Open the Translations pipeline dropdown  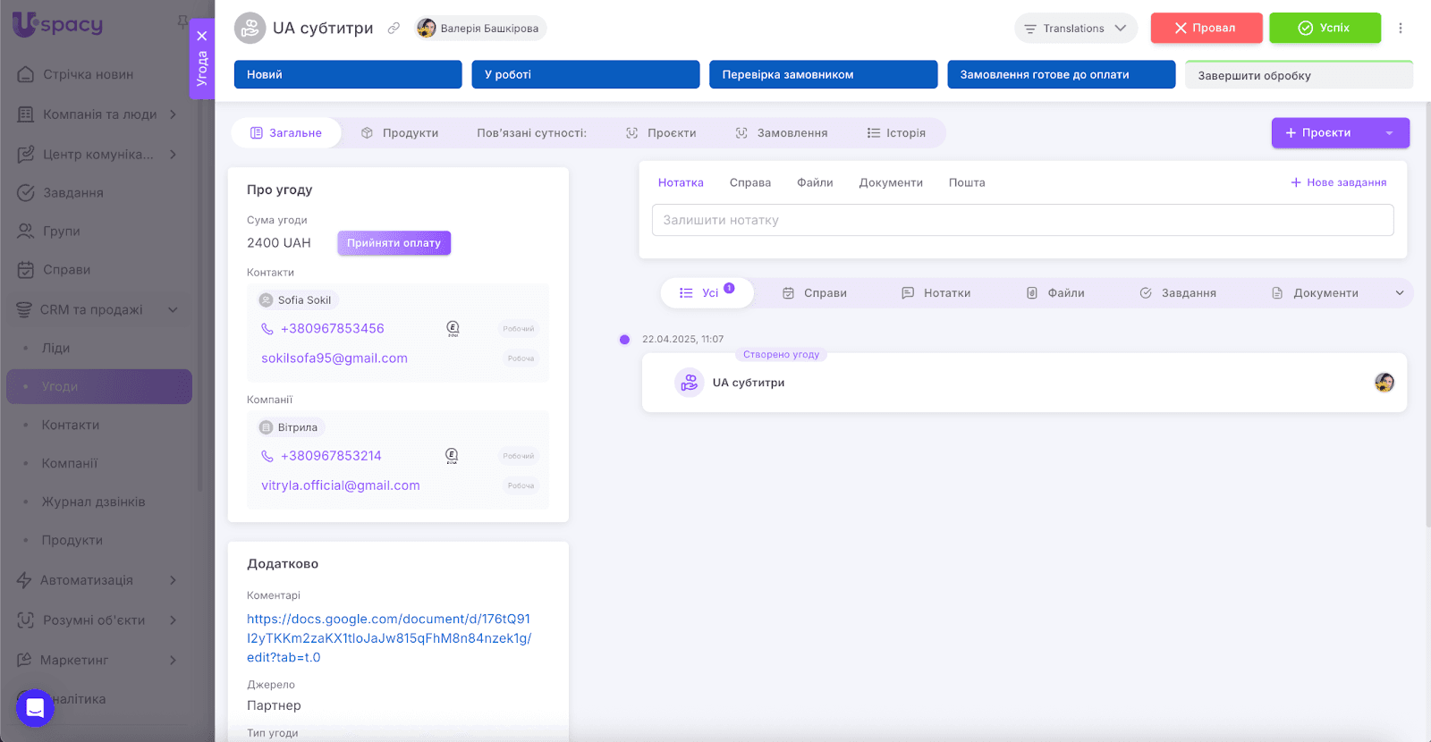tap(1075, 29)
